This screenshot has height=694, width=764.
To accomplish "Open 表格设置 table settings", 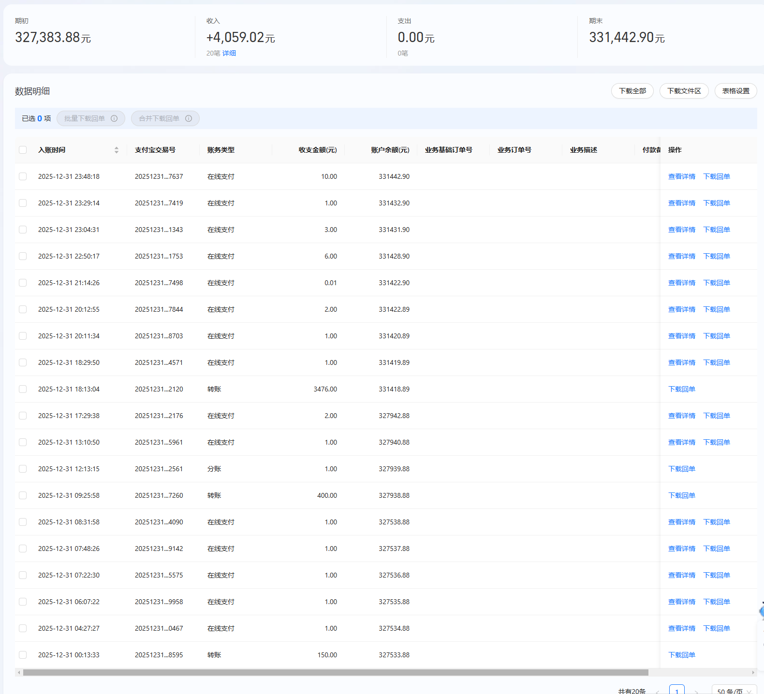I will [735, 91].
